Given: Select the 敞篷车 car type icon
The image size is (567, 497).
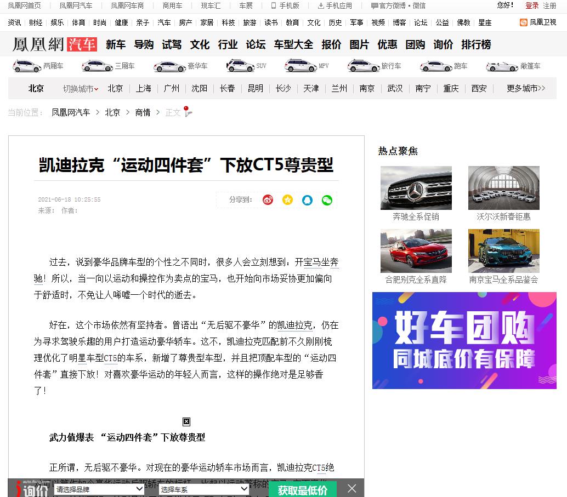Looking at the screenshot, I should (x=502, y=66).
